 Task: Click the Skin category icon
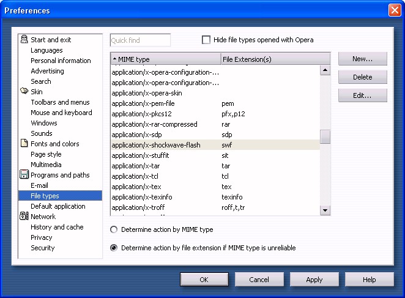24,91
